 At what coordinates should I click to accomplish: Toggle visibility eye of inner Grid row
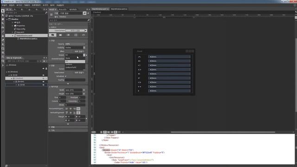pos(43,85)
